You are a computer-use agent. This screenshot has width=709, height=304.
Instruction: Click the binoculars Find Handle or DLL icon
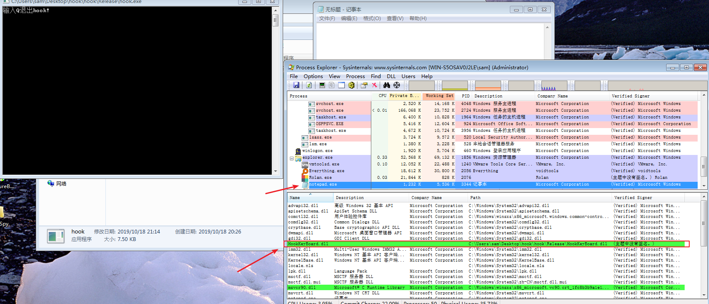[387, 85]
